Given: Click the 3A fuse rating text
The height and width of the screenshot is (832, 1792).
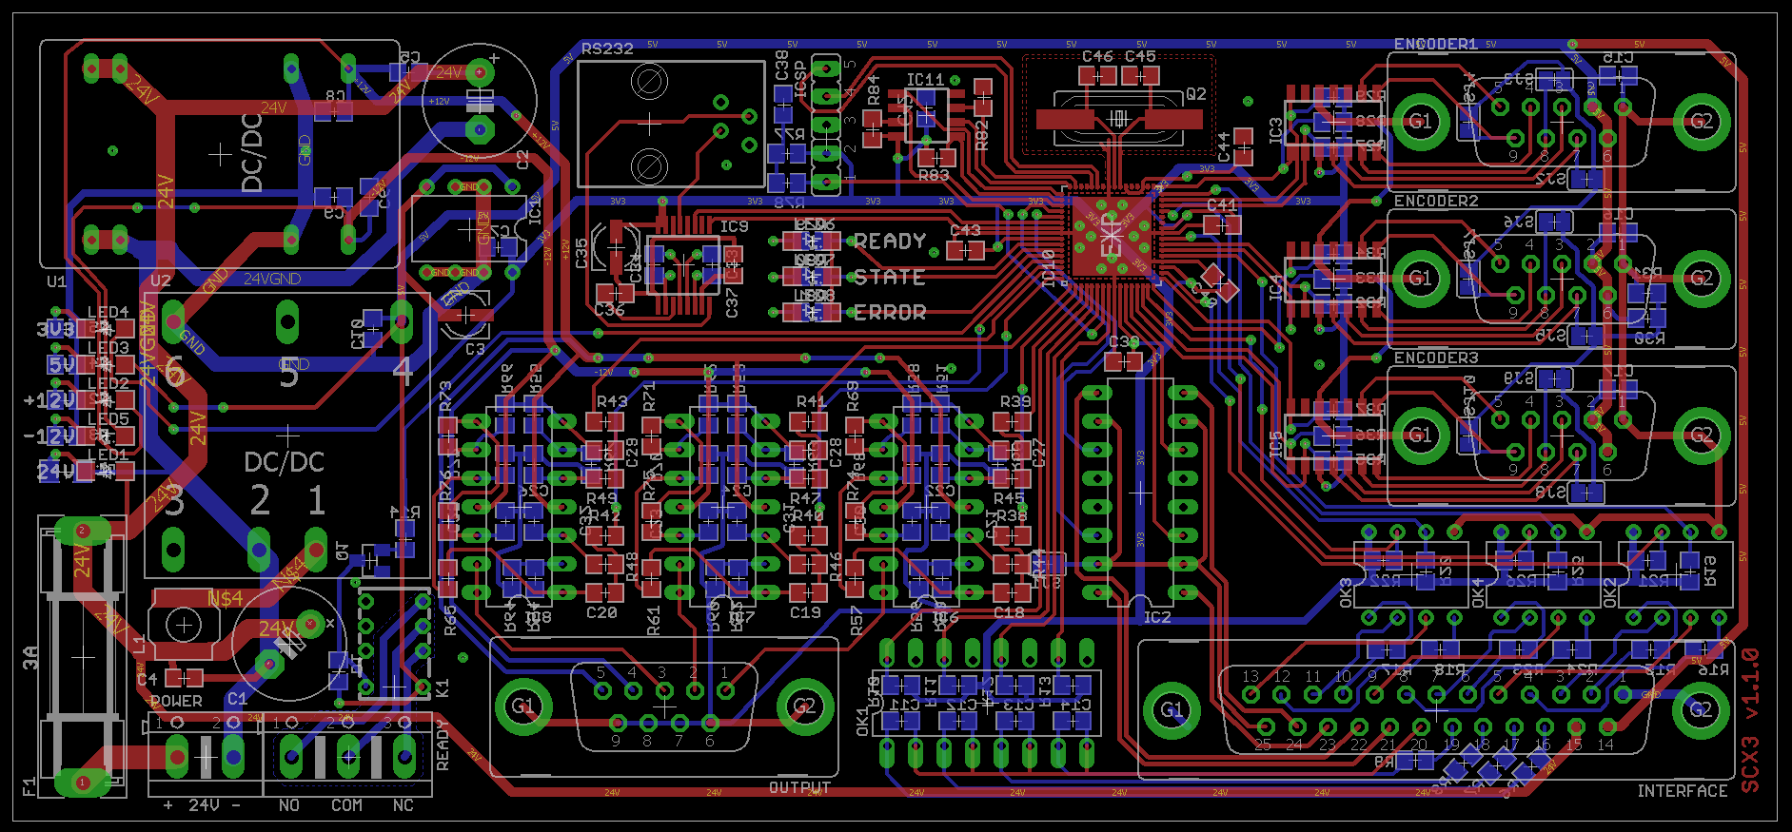Looking at the screenshot, I should [30, 657].
